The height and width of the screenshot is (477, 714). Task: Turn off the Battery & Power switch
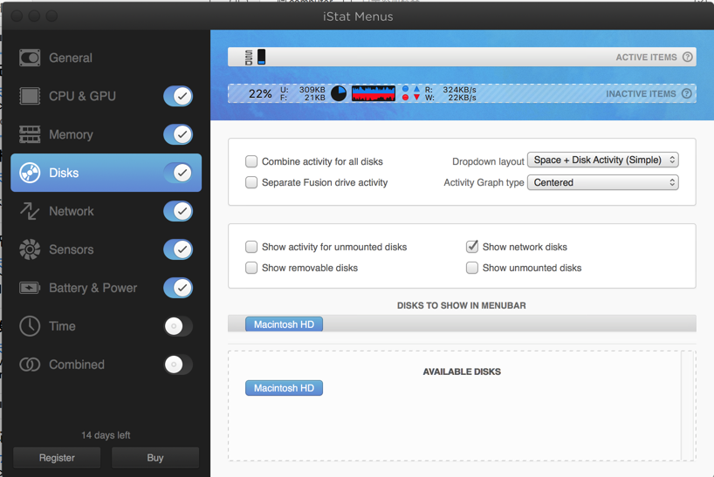click(x=178, y=288)
